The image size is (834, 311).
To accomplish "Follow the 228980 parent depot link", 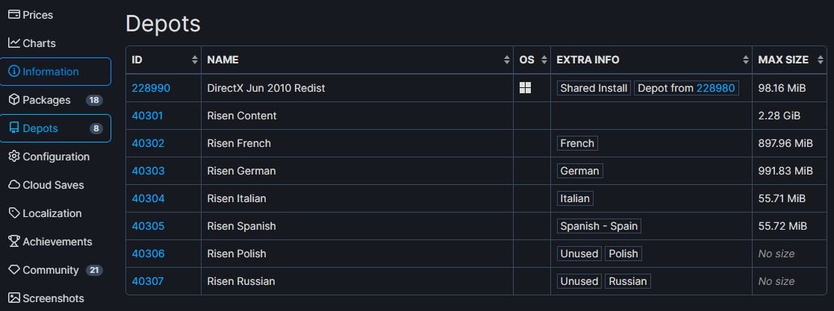I will click(716, 88).
